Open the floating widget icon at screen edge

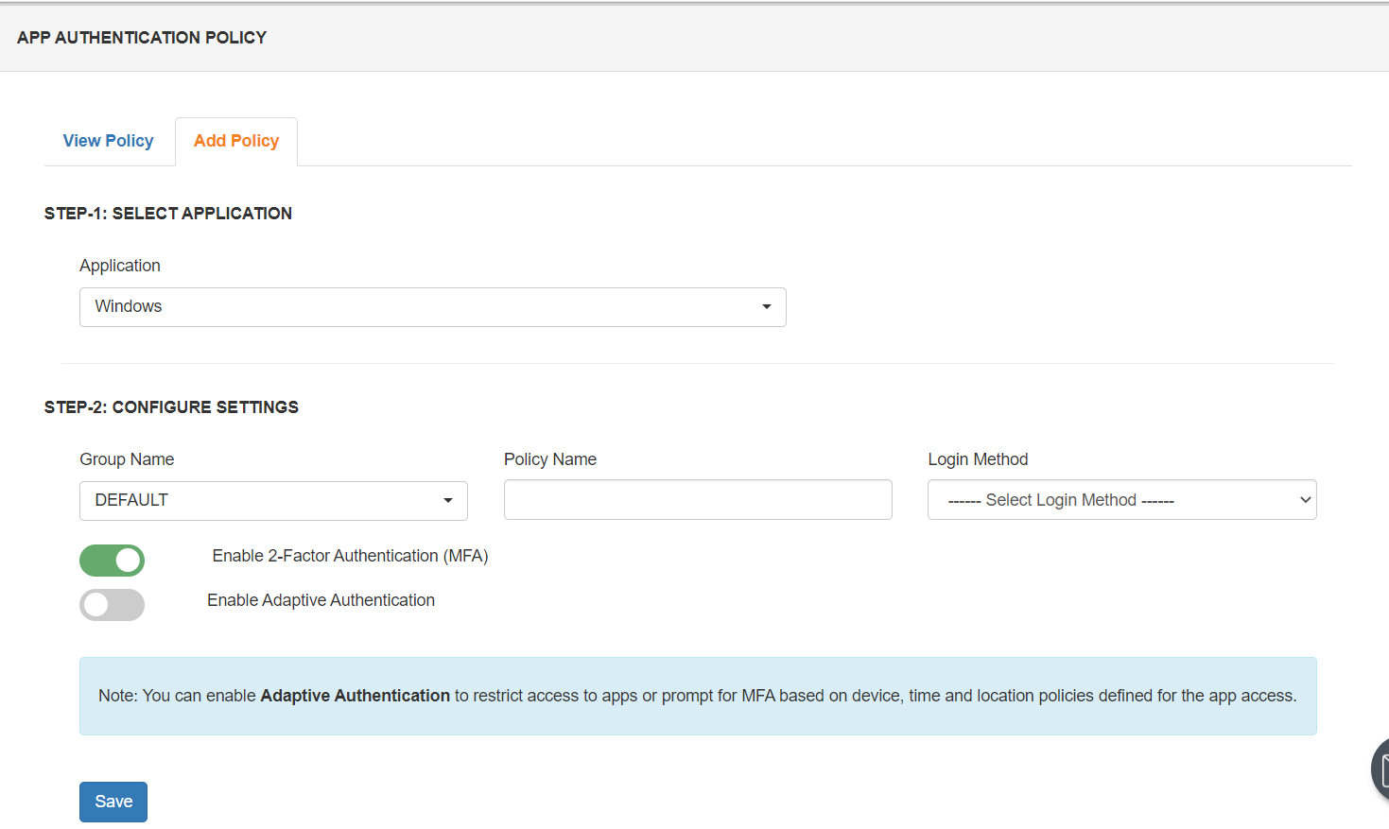[x=1380, y=770]
